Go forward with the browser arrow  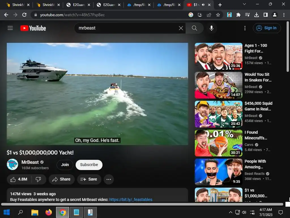[x=15, y=15]
